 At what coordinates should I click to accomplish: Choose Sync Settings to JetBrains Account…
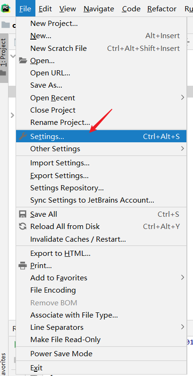(x=101, y=200)
